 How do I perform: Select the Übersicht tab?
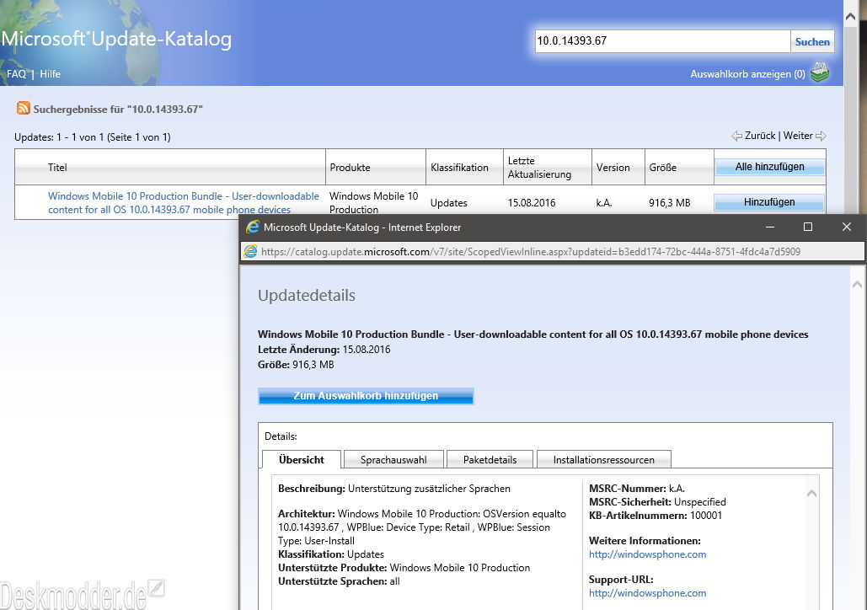click(x=302, y=459)
